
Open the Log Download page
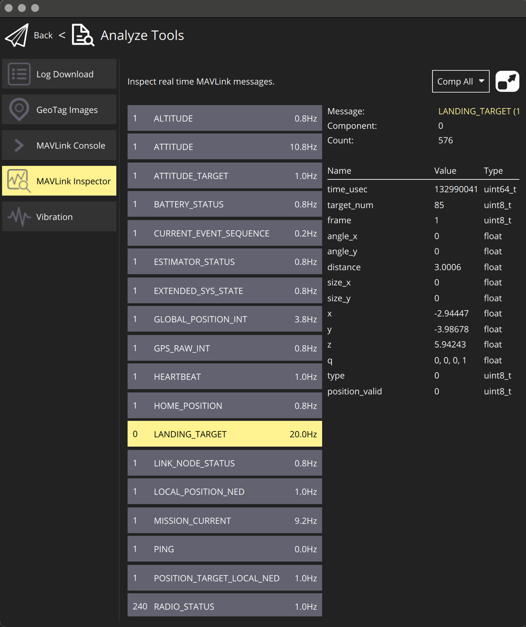tap(59, 74)
